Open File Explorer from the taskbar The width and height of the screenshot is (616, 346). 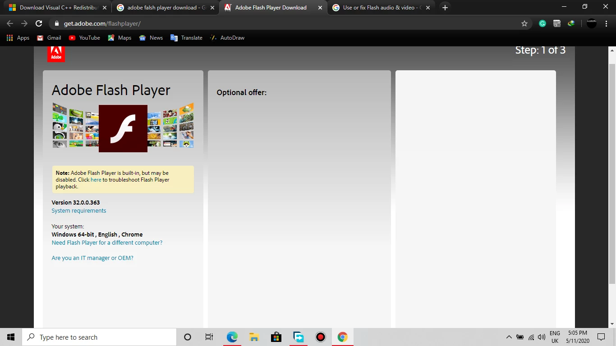point(254,337)
